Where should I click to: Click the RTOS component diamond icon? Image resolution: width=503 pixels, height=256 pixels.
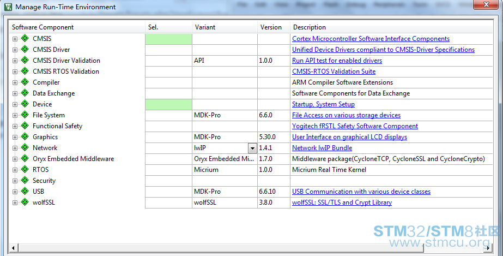(25, 170)
